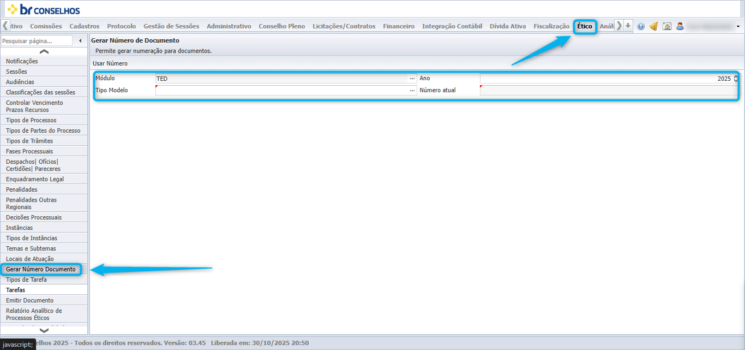Open the Cadastros module tab
Viewport: 745px width, 350px height.
(85, 26)
